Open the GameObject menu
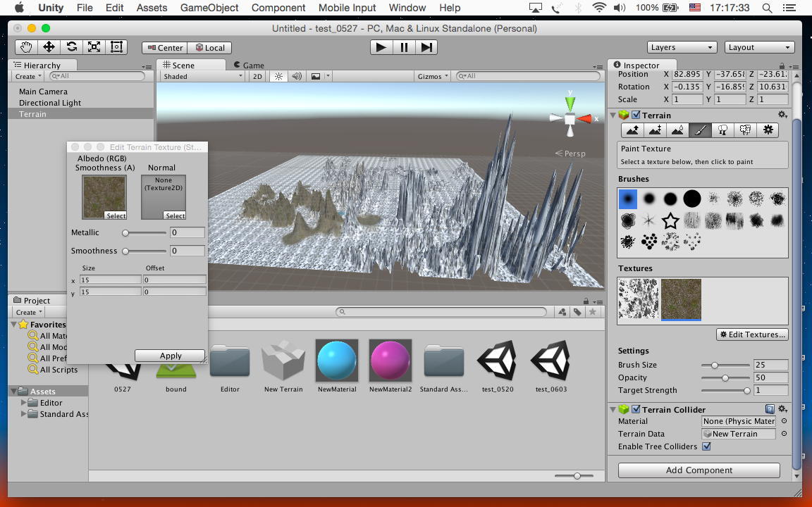812x507 pixels. (209, 8)
